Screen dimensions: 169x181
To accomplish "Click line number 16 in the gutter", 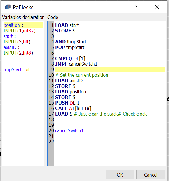I will coord(51,108).
